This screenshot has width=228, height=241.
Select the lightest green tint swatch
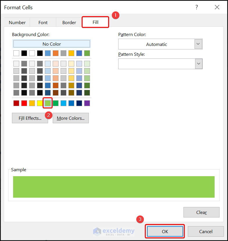(87, 64)
